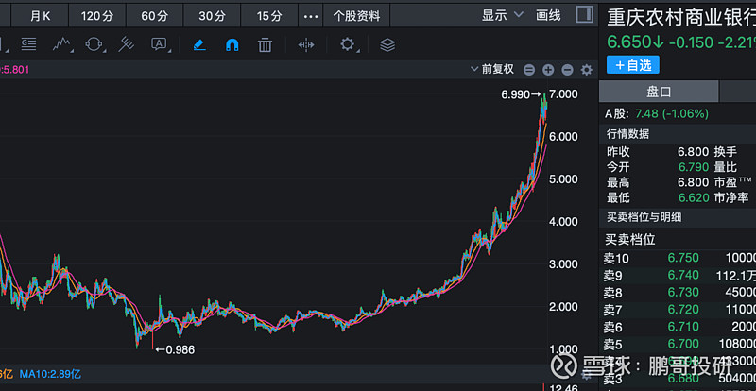Select the text annotation tool
Screen dimensions: 756x391
[159, 44]
